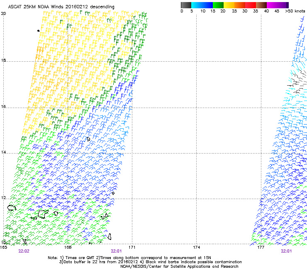
Task: Click the gray 0-5 knots color swatch
Action: pyautogui.click(x=186, y=5)
